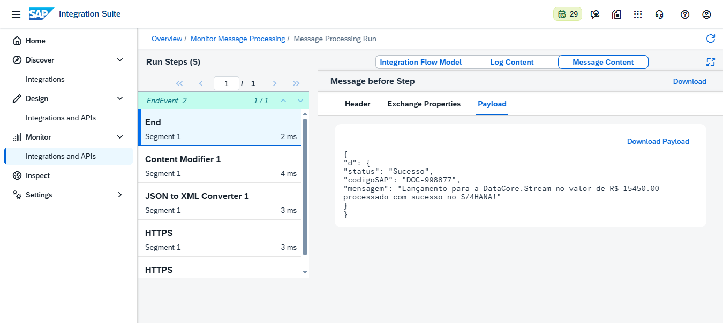Open the user profile icon
The image size is (723, 323).
coord(706,14)
